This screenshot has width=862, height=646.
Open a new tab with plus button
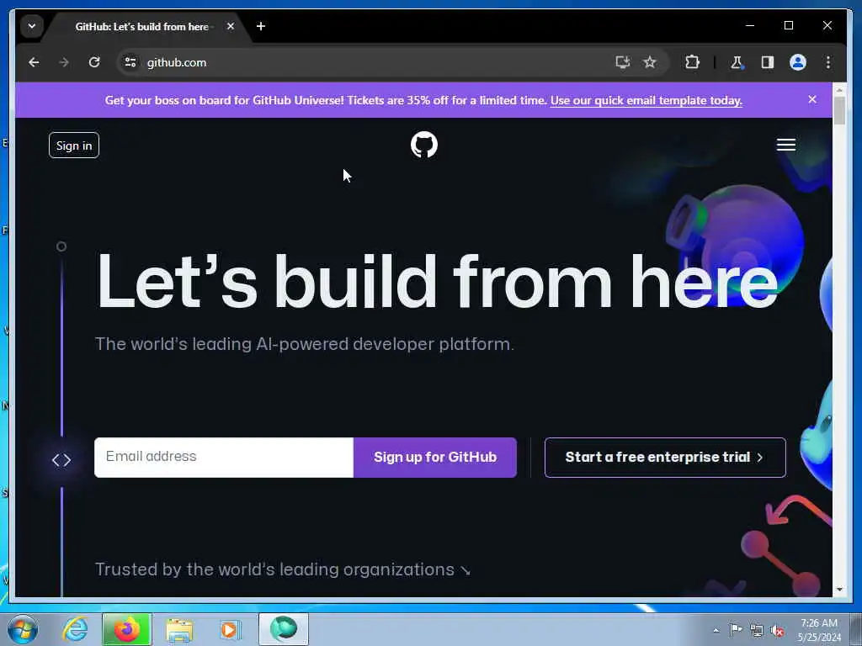pos(261,26)
